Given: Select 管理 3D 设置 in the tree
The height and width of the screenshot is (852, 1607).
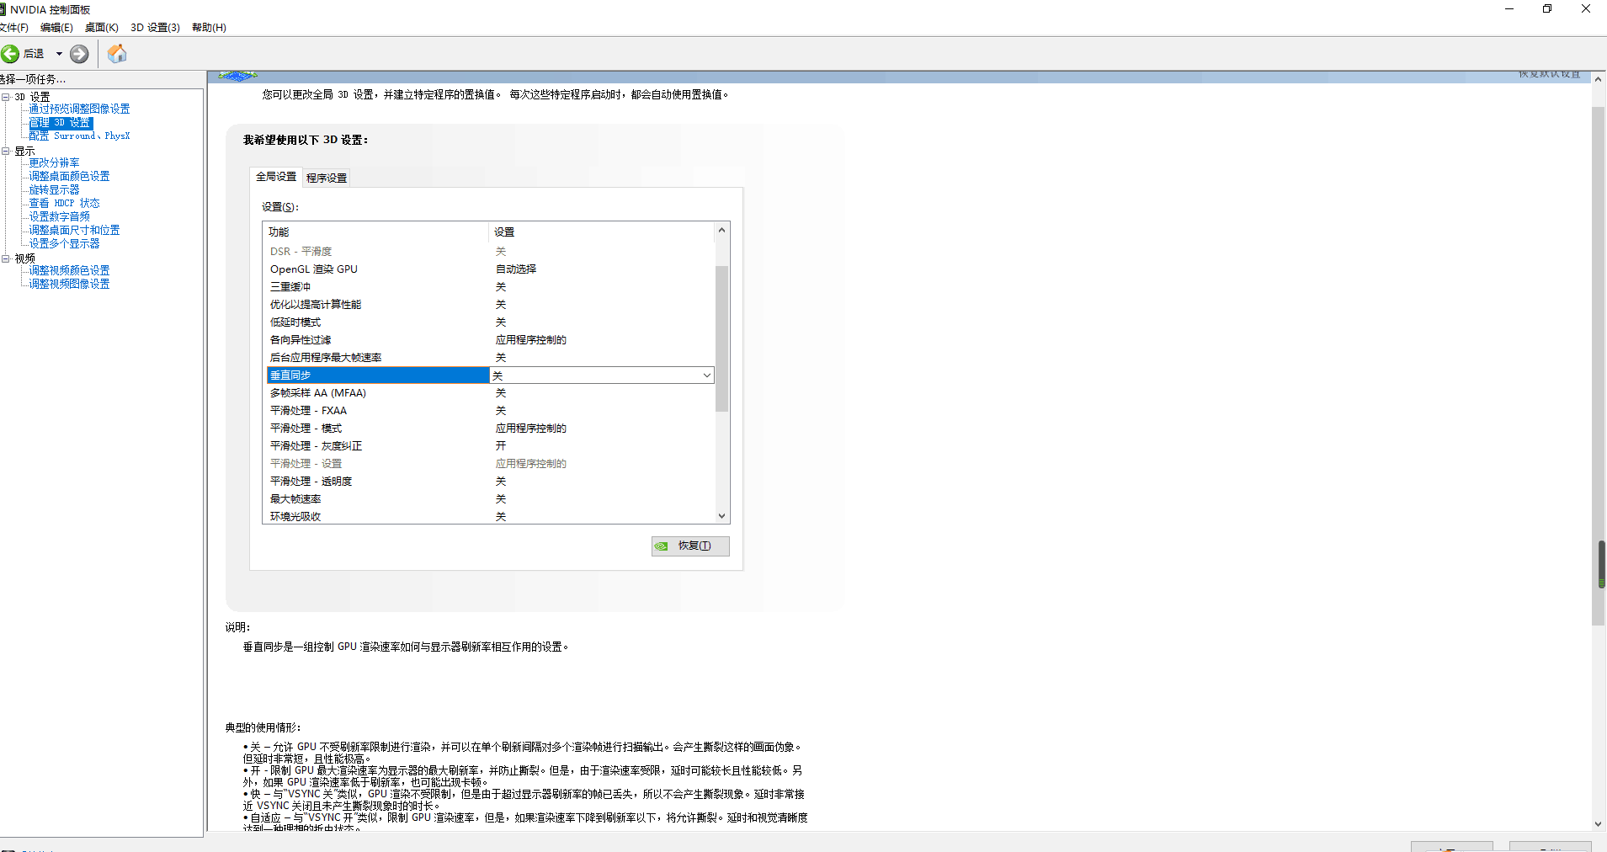Looking at the screenshot, I should click(x=61, y=123).
